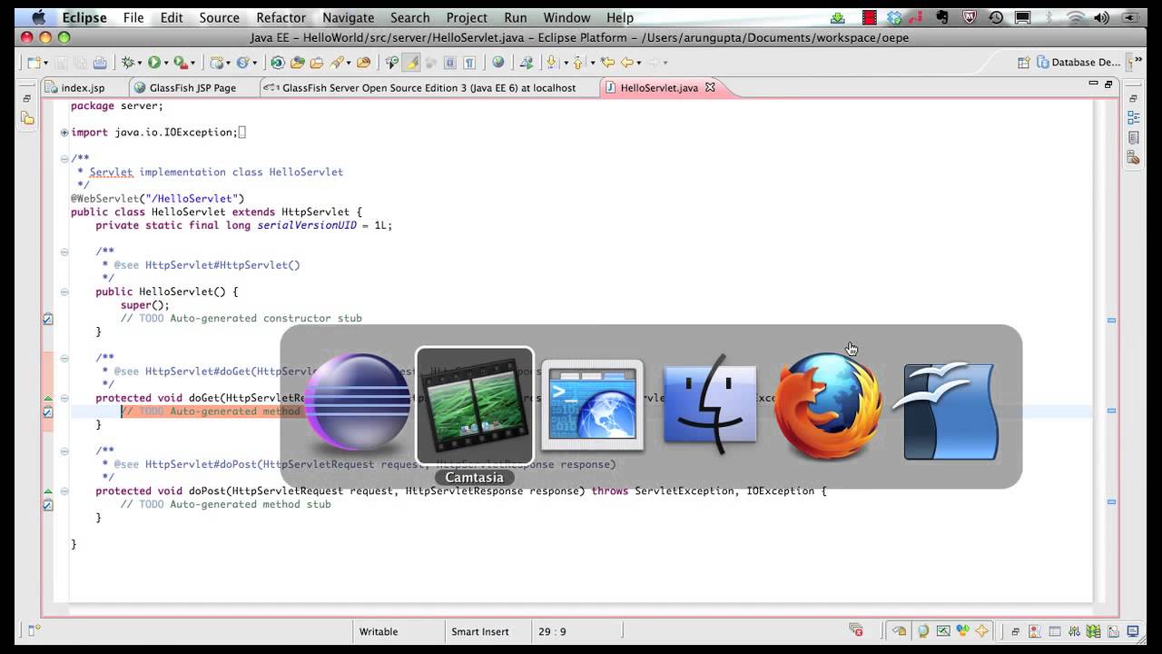1162x654 pixels.
Task: Go to the previous annotation arrow
Action: (577, 63)
